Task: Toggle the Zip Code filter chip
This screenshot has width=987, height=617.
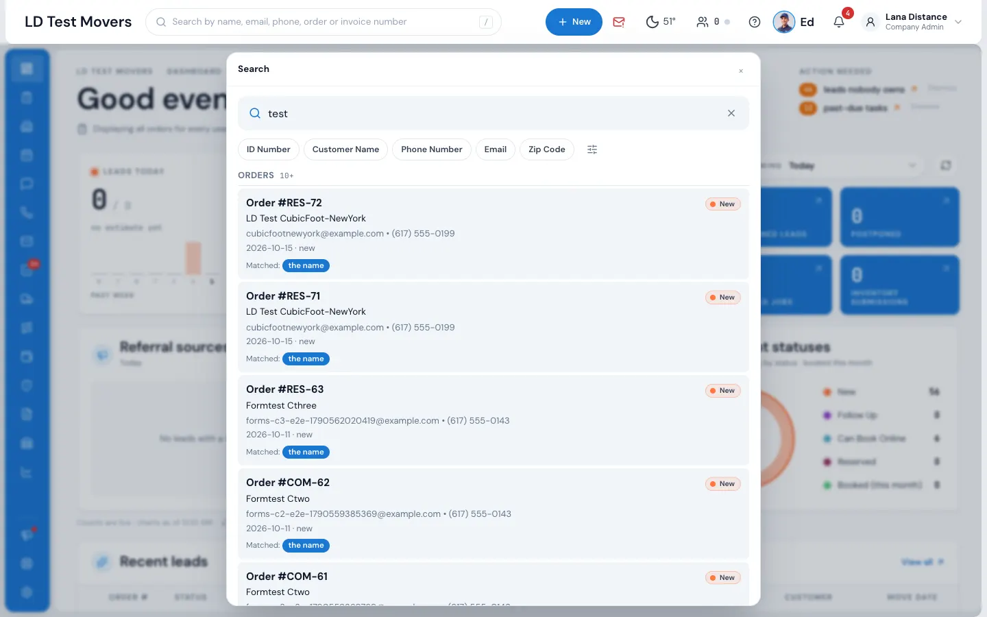Action: (x=547, y=149)
